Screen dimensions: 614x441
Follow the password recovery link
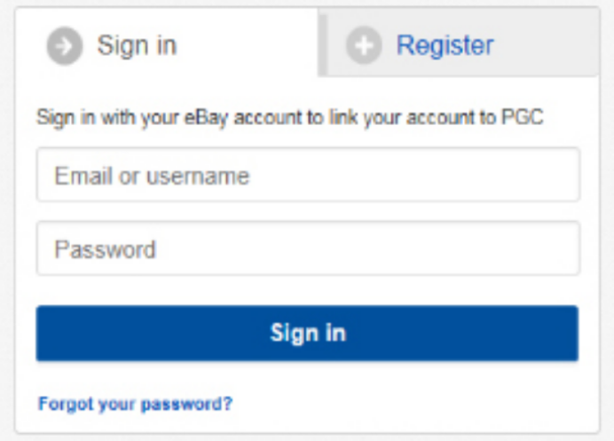[x=135, y=404]
